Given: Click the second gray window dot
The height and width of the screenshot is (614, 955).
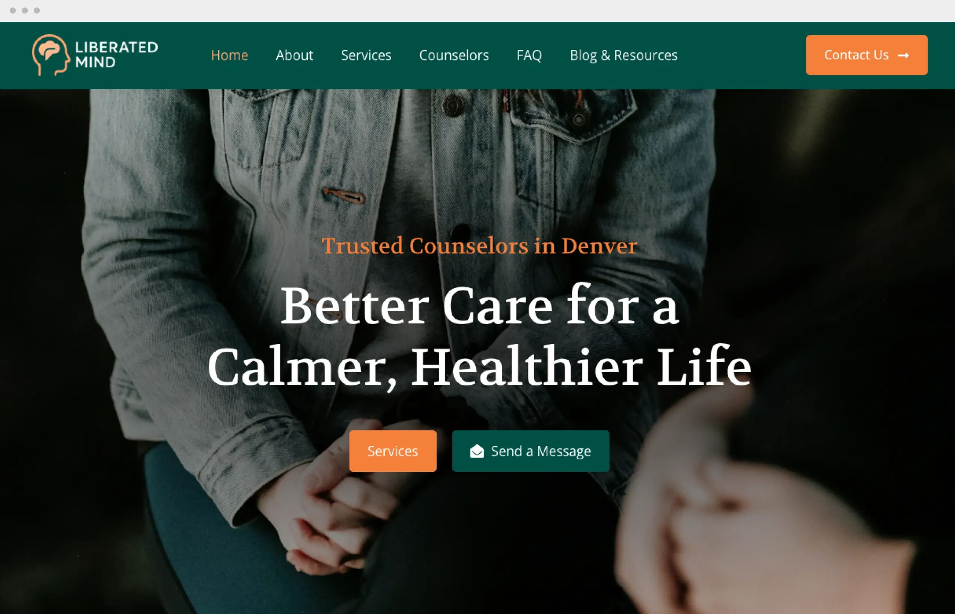Looking at the screenshot, I should click(25, 11).
